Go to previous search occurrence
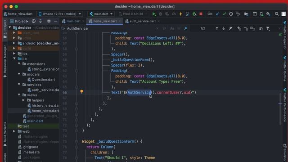 tap(217, 29)
